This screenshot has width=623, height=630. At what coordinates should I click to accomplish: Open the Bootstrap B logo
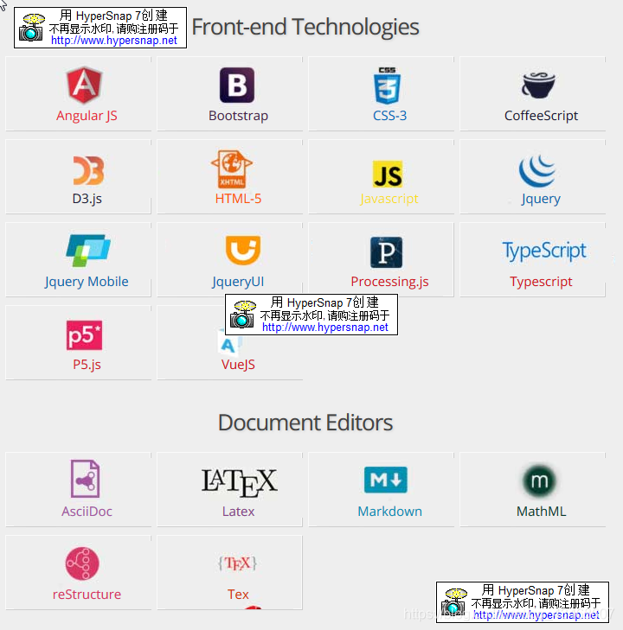click(237, 85)
